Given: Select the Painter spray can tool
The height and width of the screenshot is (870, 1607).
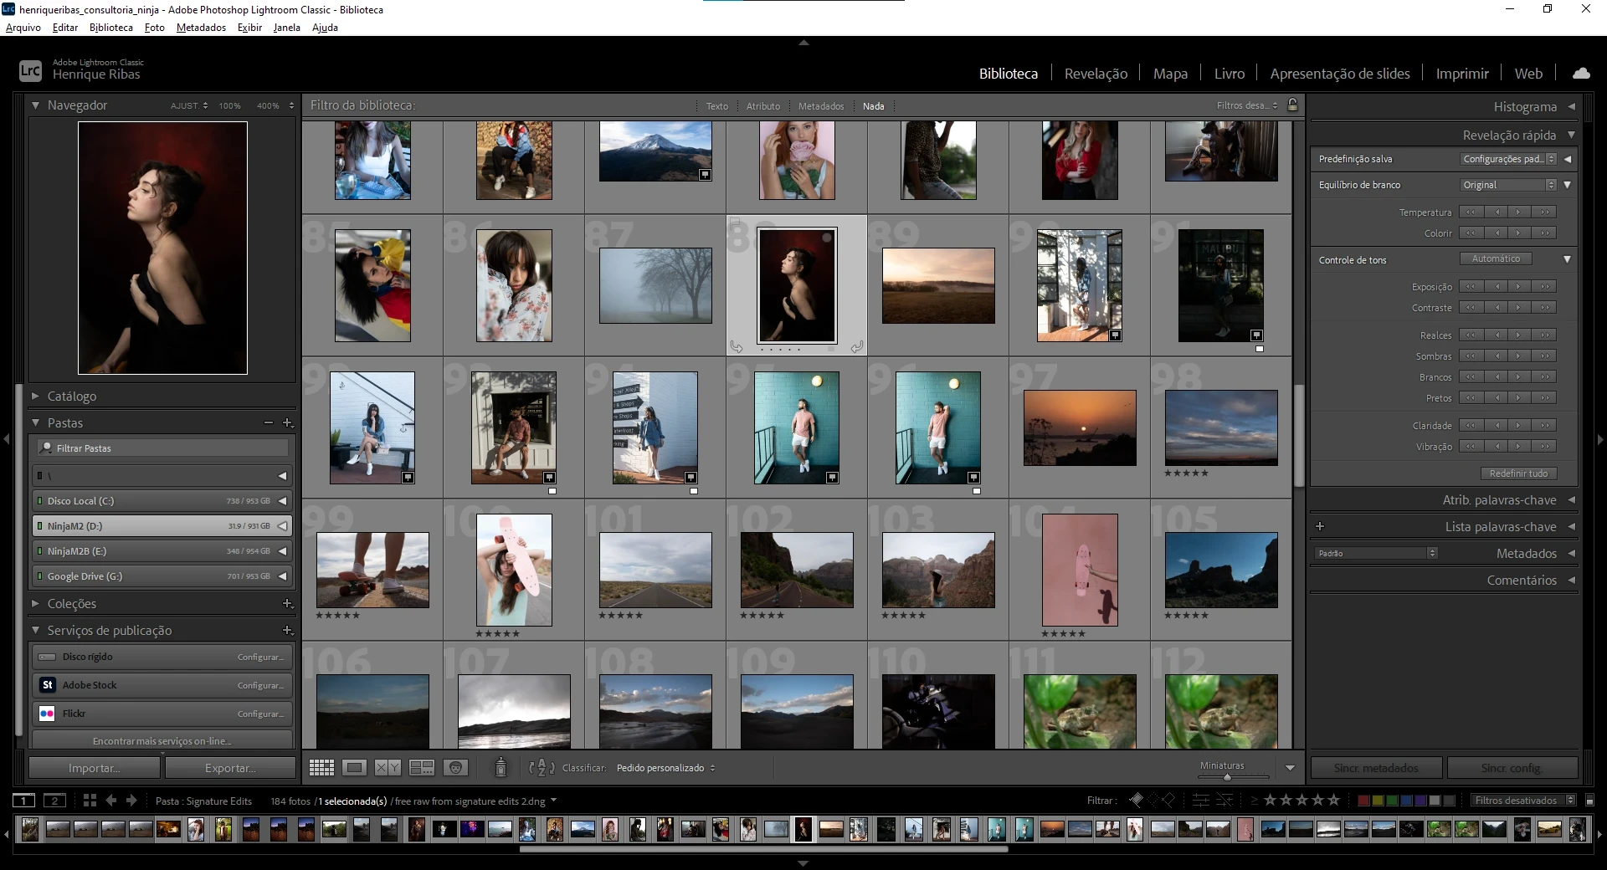Looking at the screenshot, I should pos(501,767).
